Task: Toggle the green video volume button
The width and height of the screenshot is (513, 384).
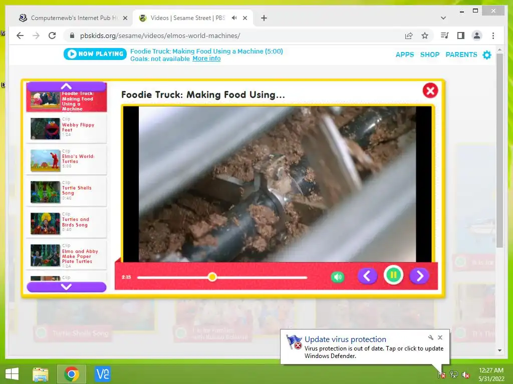Action: (338, 277)
